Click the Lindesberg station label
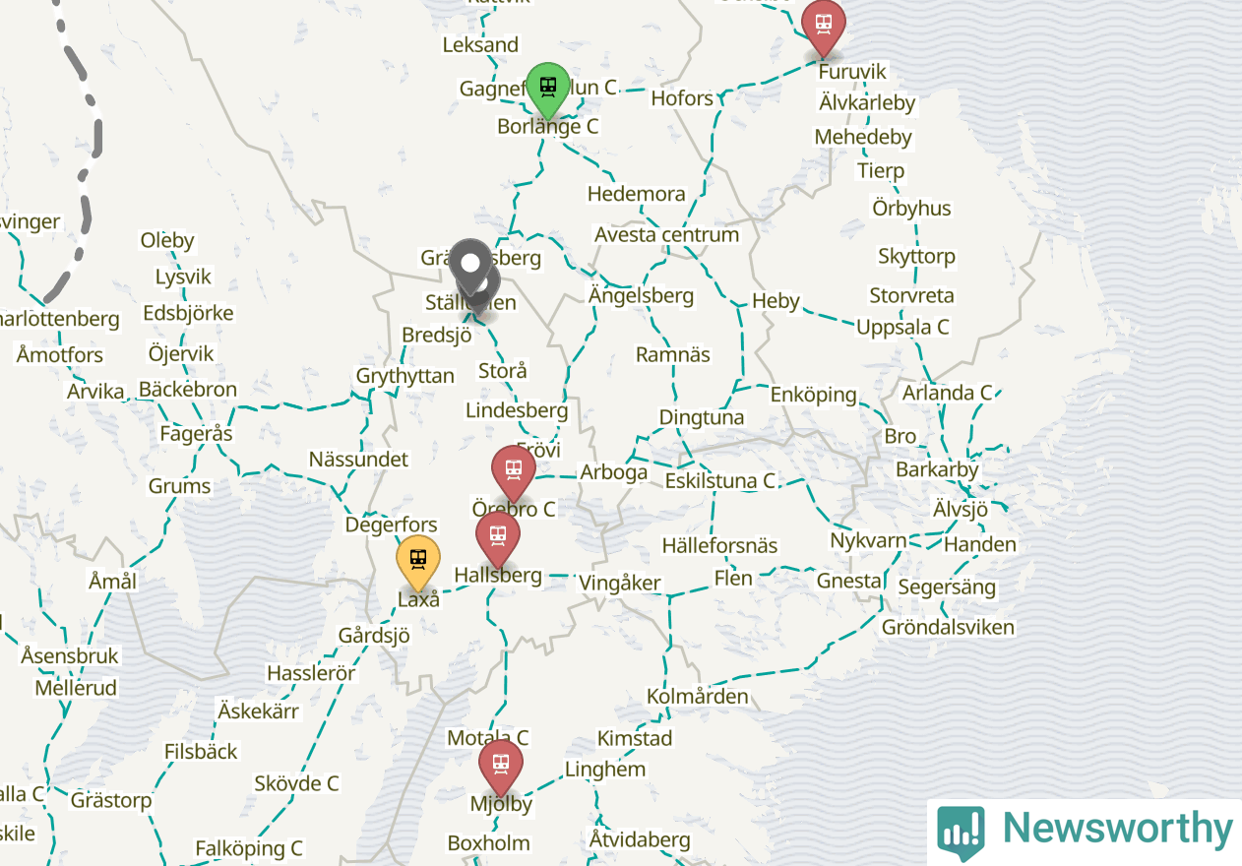Screen dimensions: 1242x866 pos(517,410)
